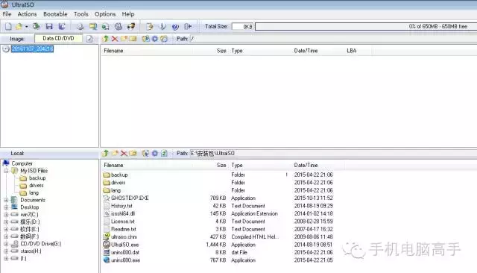The height and width of the screenshot is (273, 477).
Task: Click the Save As toolbar icon
Action: (62, 26)
